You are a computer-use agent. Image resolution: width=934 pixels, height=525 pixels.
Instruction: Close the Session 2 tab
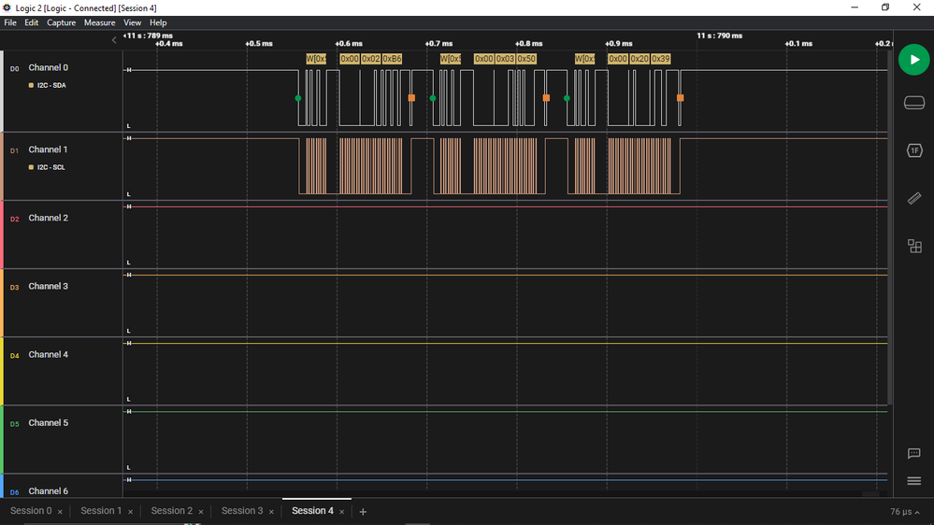point(201,512)
